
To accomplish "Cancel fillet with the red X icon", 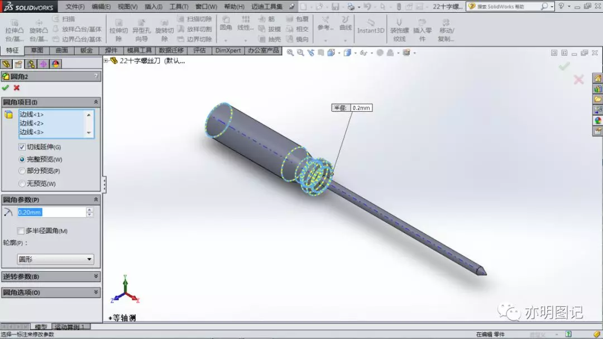I will tap(17, 88).
